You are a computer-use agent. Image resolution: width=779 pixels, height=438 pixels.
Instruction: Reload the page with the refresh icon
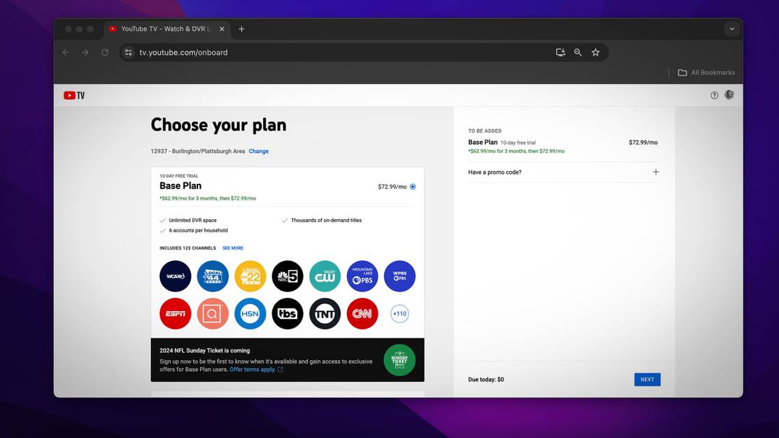(x=105, y=52)
